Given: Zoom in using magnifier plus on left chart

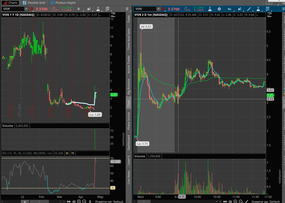Looking at the screenshot, I should pyautogui.click(x=79, y=201).
